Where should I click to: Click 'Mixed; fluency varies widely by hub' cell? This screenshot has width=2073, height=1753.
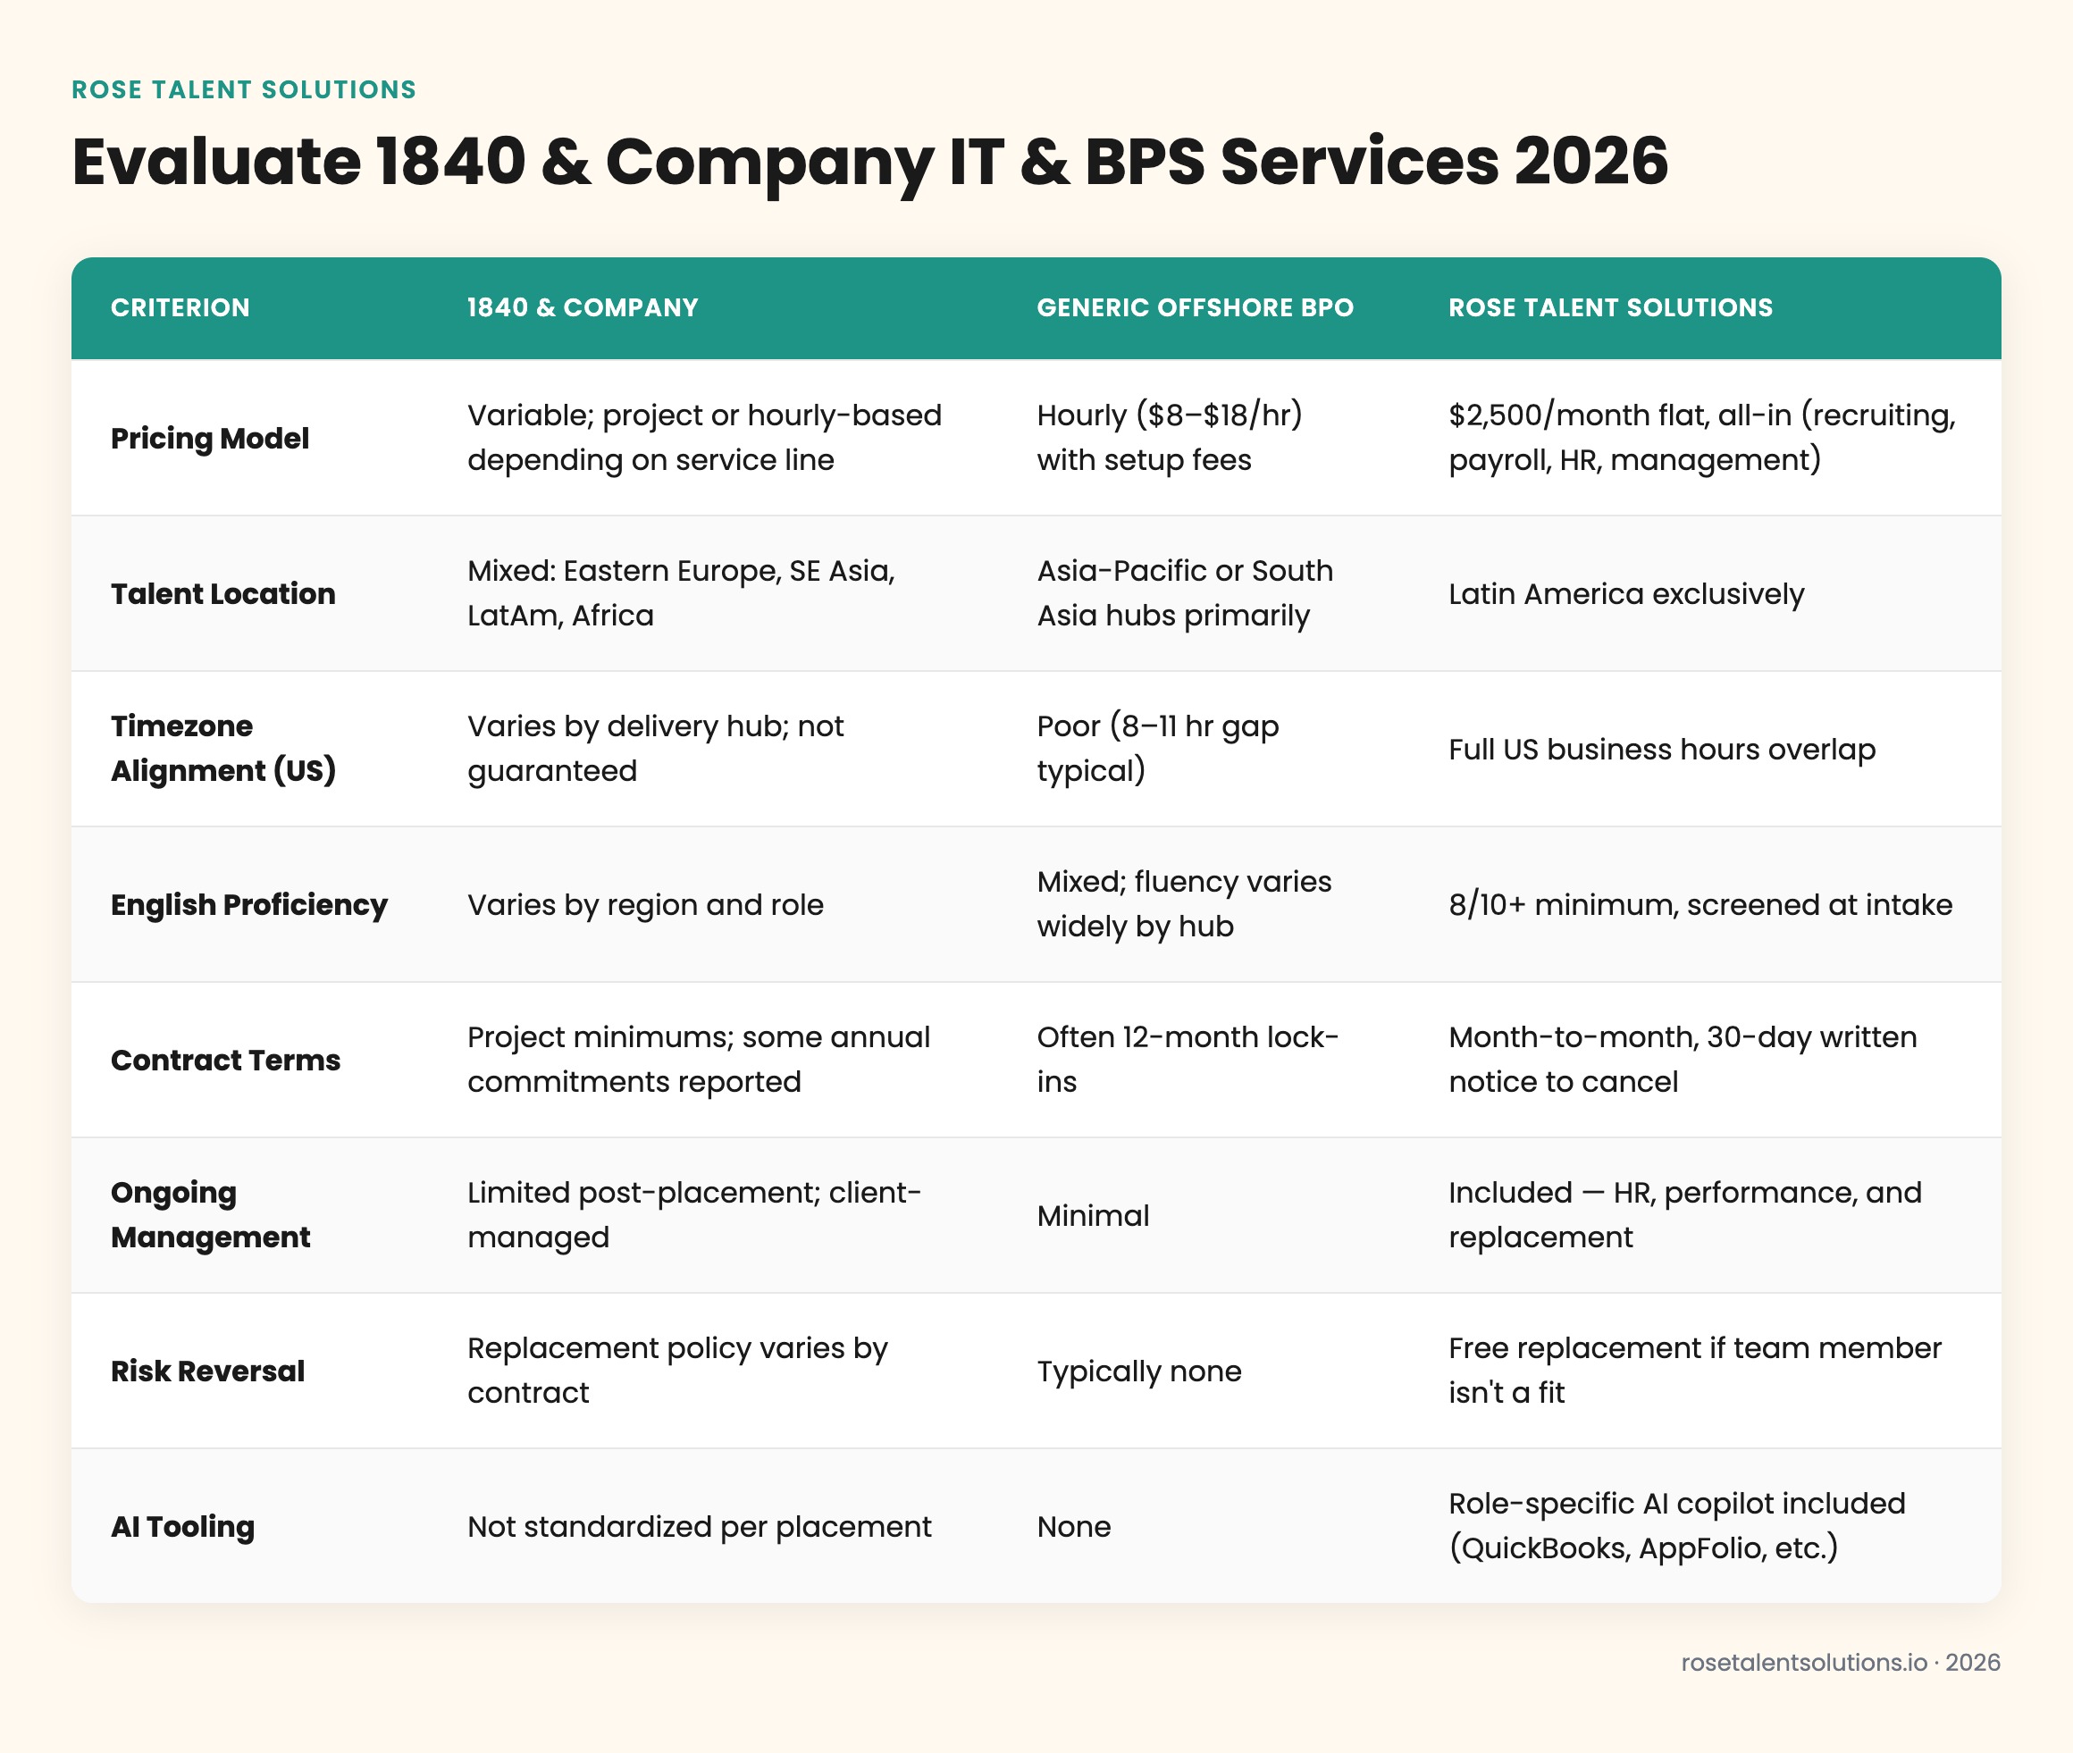point(1185,904)
